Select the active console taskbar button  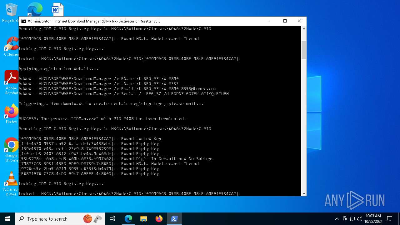tap(174, 219)
